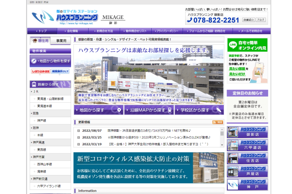
Task: Click 地図から物件を探す compass button
Action: tap(50, 61)
